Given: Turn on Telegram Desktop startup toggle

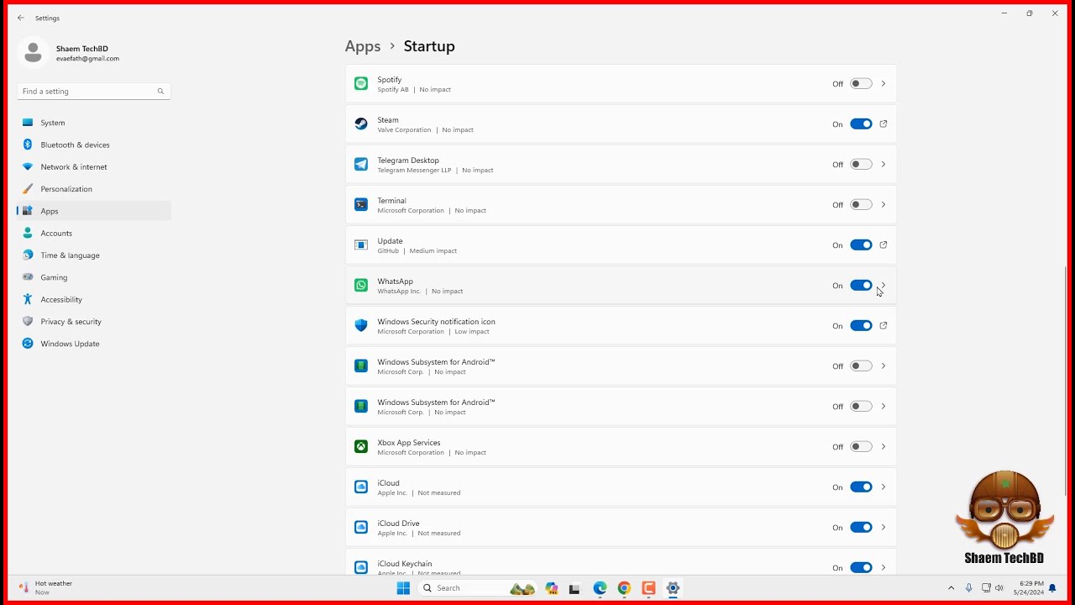Looking at the screenshot, I should pos(861,165).
